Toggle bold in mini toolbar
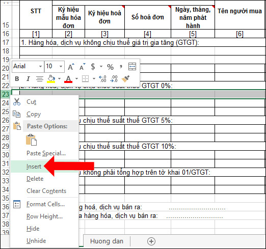The image size is (266, 249). click(x=17, y=79)
